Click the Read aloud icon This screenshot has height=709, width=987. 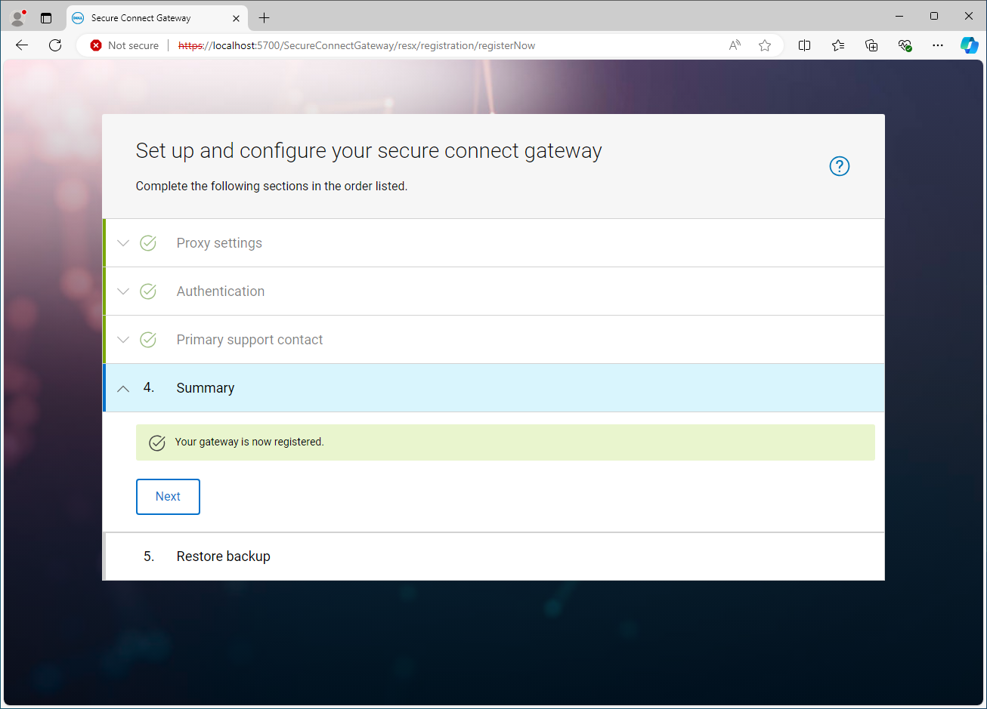tap(734, 45)
